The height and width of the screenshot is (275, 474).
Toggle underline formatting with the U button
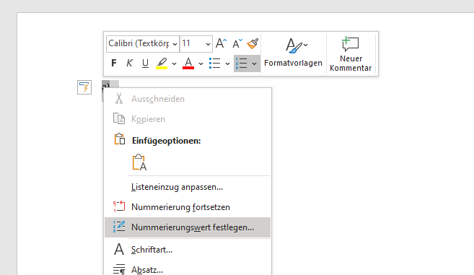[145, 64]
